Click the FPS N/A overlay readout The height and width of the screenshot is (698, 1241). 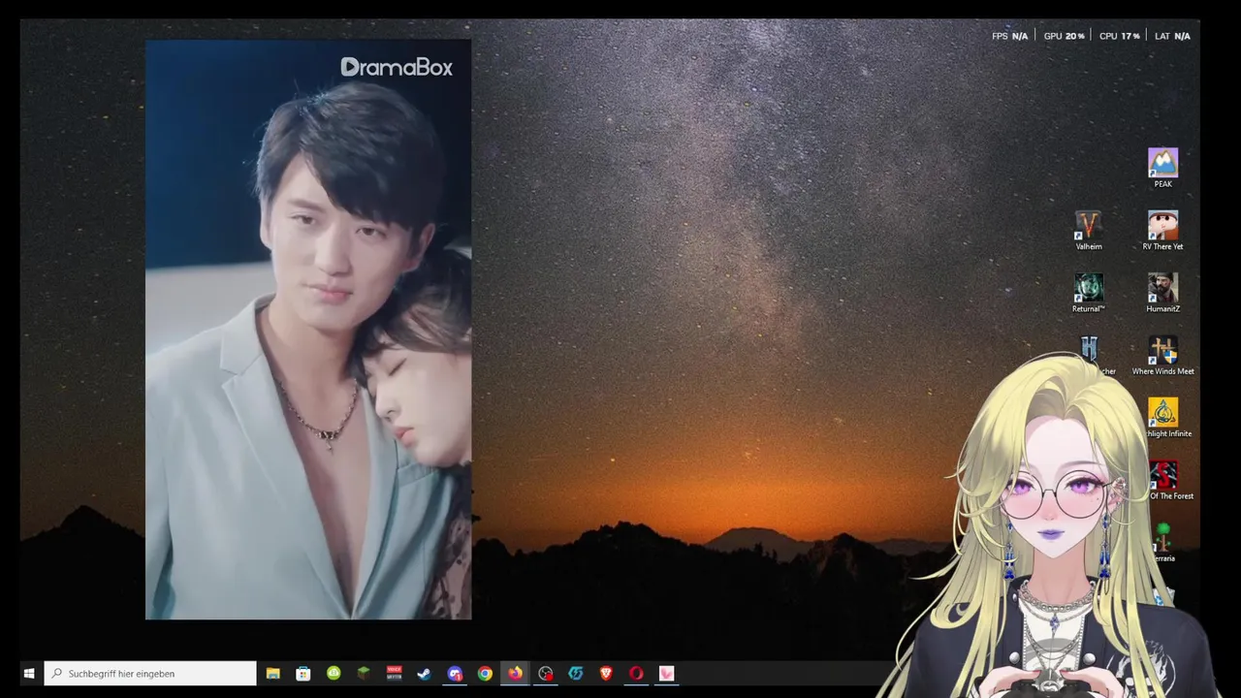1009,36
